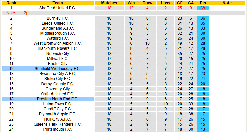Click the Win column header
Image resolution: width=247 pixels, height=132 pixels.
pos(131,3)
